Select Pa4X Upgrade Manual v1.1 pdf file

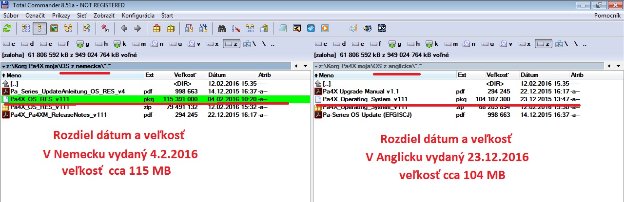pos(468,91)
